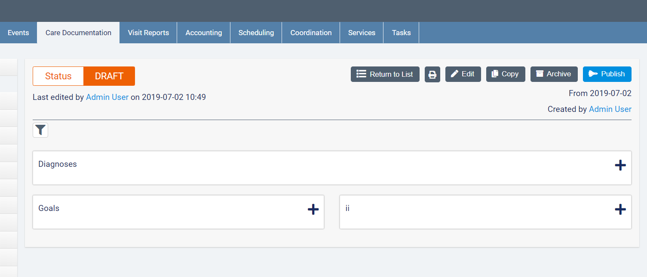
Task: Expand the Goals panel plus icon
Action: [313, 209]
